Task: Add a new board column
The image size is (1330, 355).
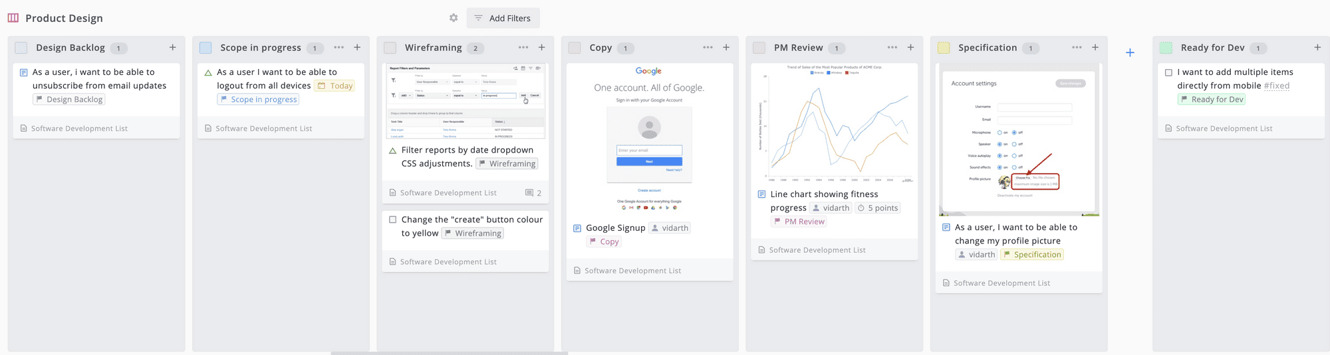Action: point(1130,52)
